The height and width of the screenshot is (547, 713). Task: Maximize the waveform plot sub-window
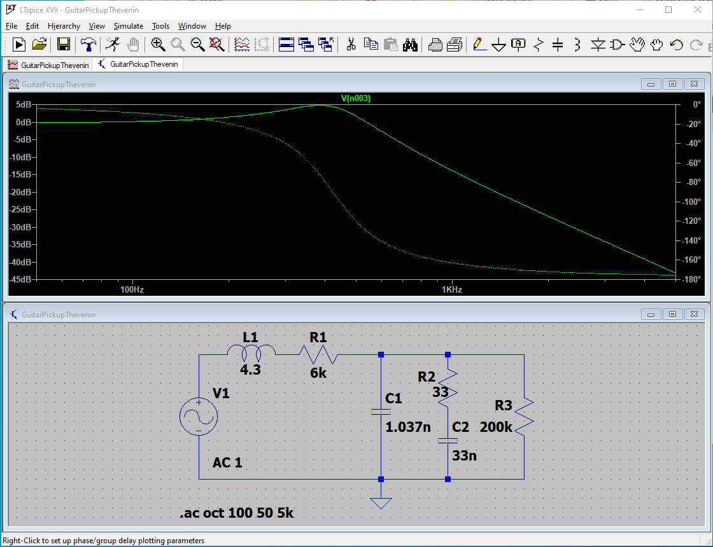point(672,84)
